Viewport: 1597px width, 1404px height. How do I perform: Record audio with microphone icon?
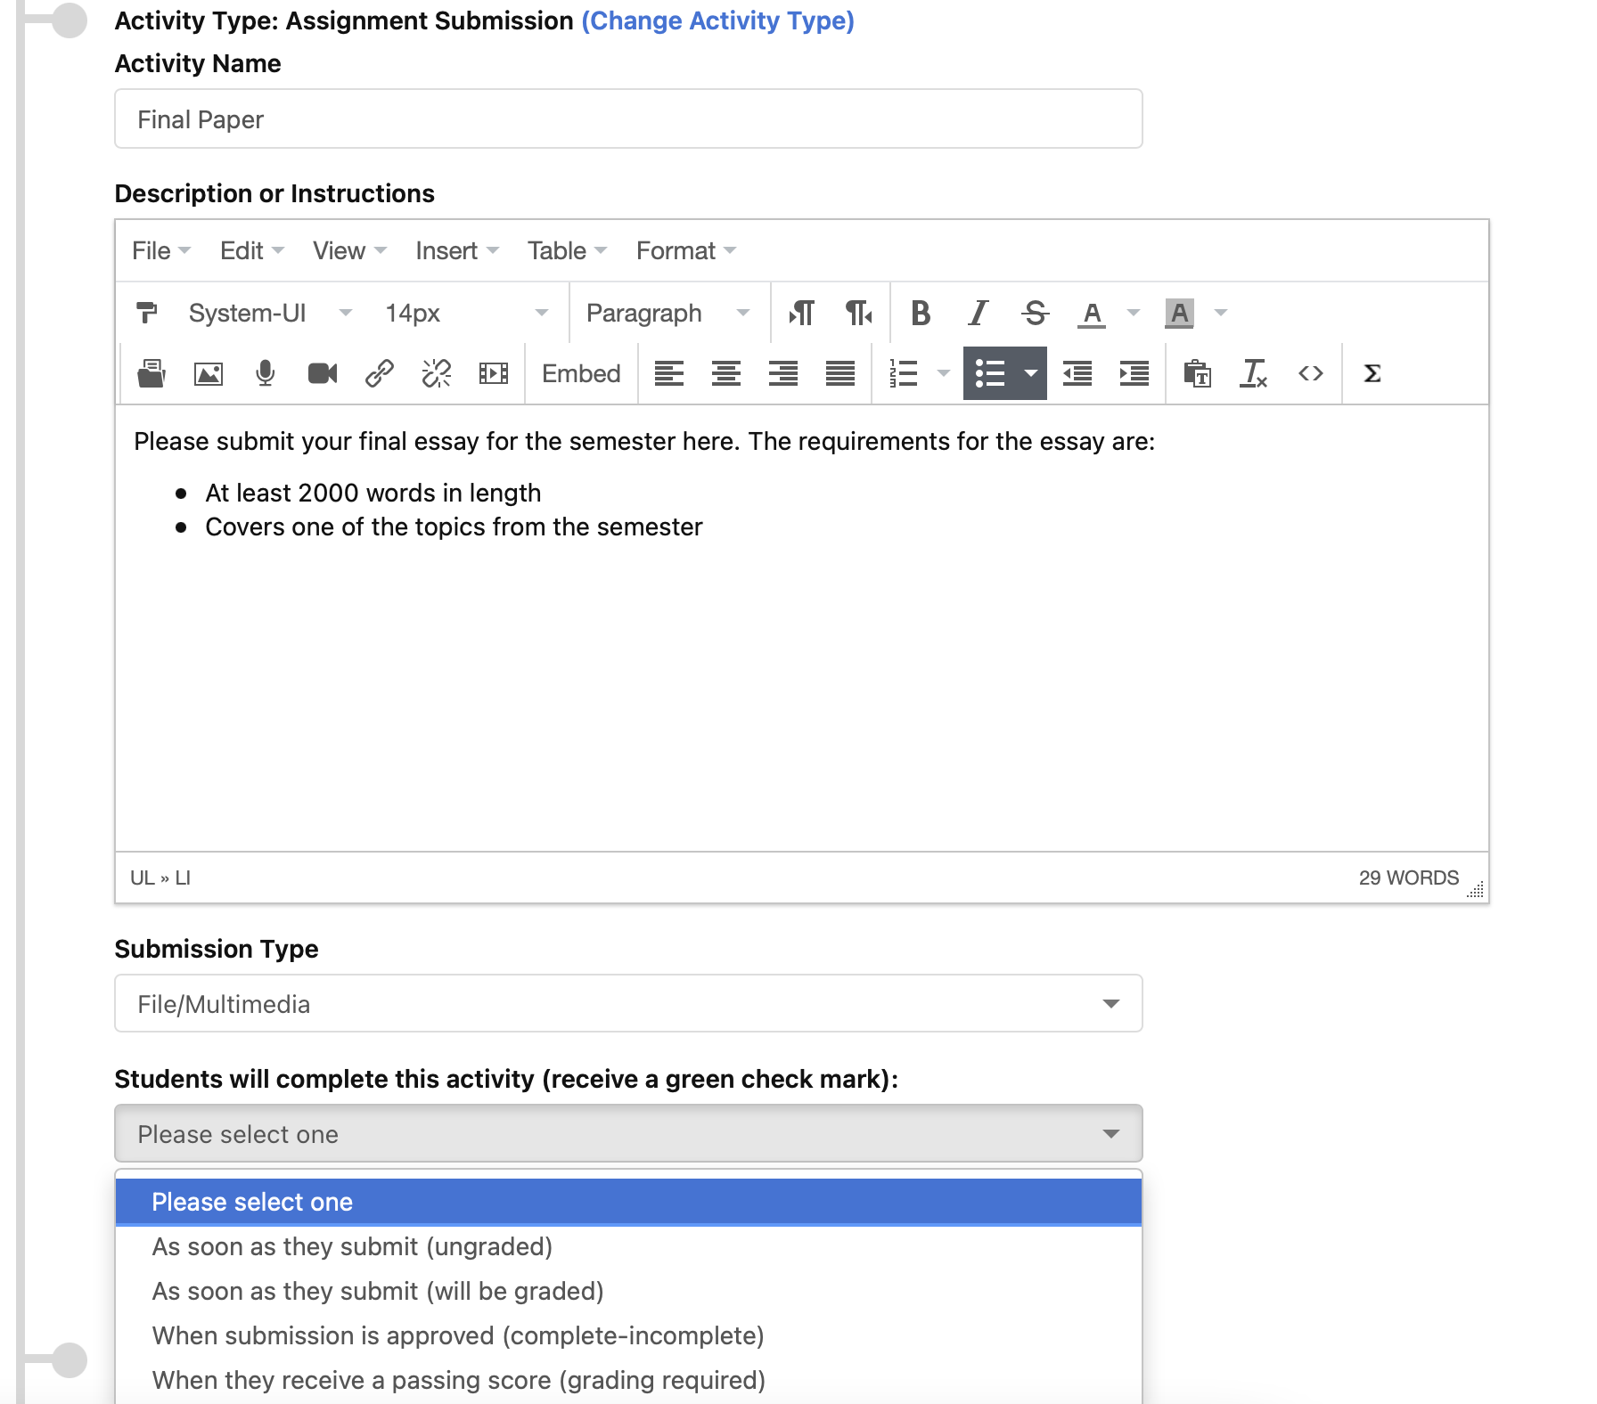point(265,373)
